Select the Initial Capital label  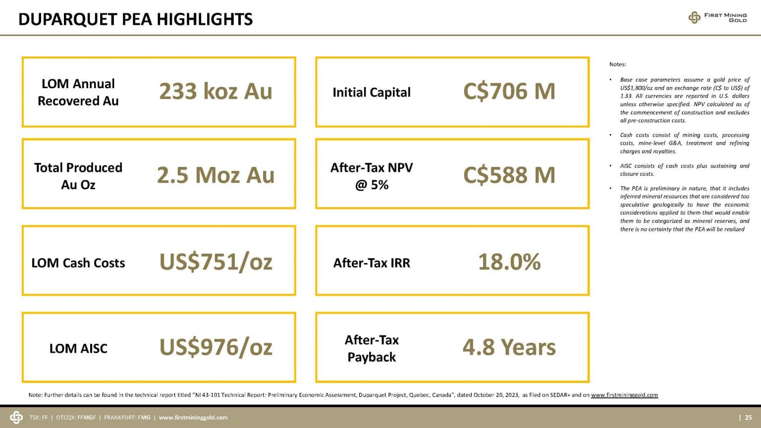(371, 93)
